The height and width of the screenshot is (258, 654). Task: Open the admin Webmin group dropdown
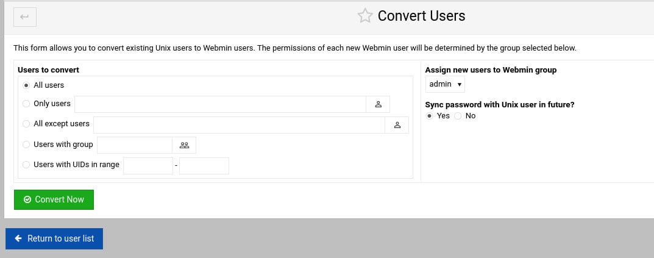pyautogui.click(x=445, y=84)
